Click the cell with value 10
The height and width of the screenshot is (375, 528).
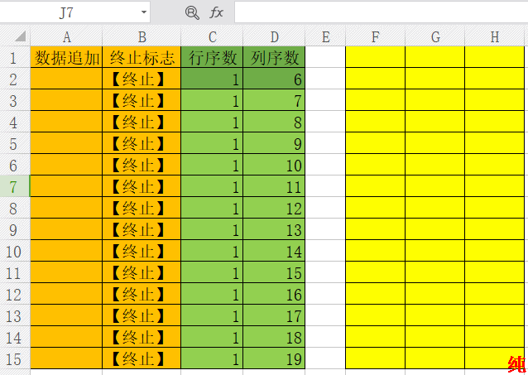[x=274, y=165]
